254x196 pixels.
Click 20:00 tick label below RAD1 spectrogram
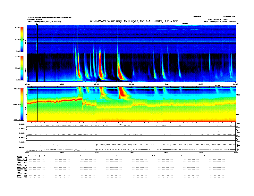[x=201, y=84]
